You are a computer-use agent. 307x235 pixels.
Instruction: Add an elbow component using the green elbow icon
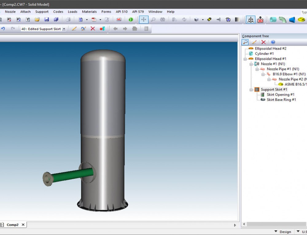point(283,20)
